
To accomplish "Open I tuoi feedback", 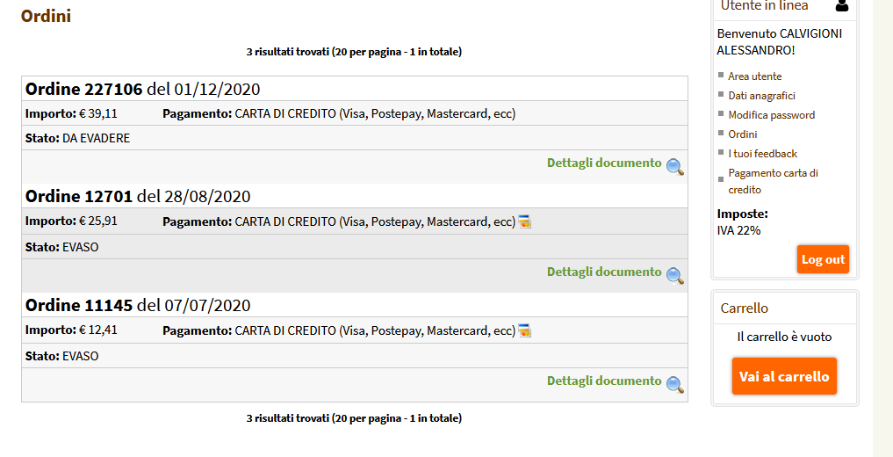I will coord(762,154).
